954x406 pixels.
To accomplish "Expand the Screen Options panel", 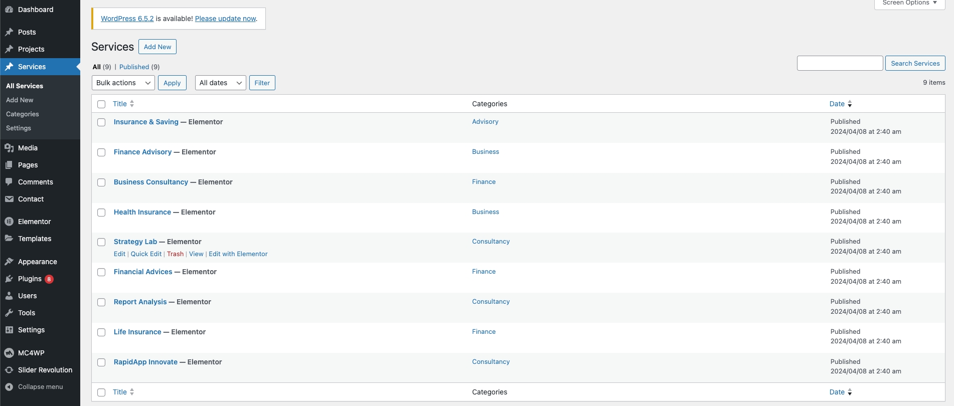I will coord(909,4).
